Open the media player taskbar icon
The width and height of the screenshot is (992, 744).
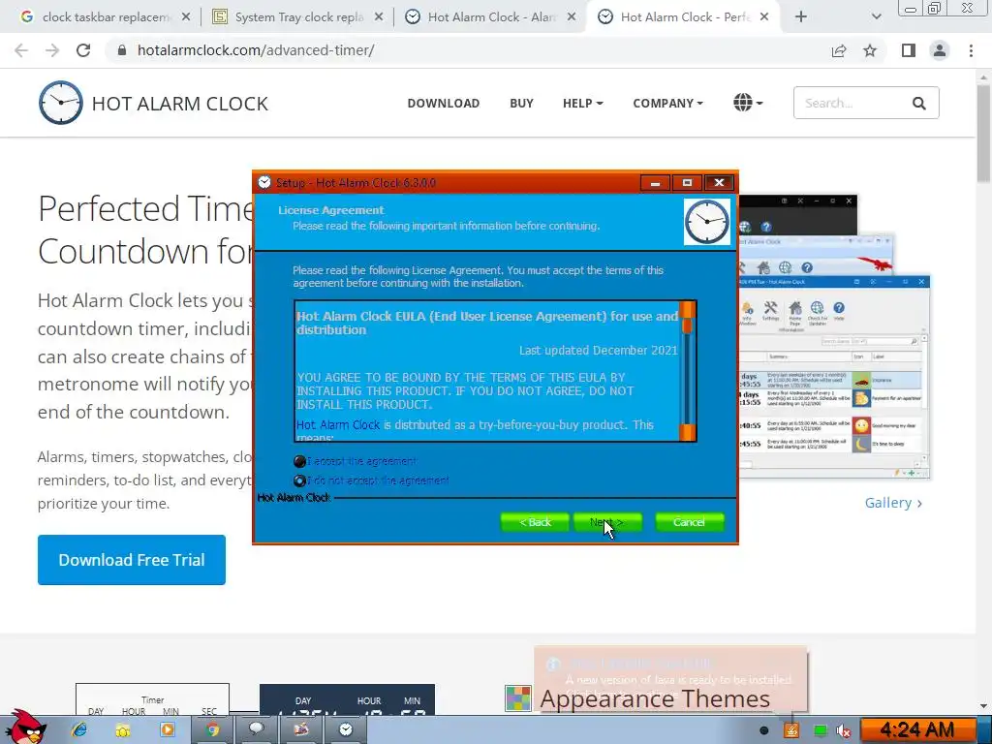pyautogui.click(x=167, y=730)
